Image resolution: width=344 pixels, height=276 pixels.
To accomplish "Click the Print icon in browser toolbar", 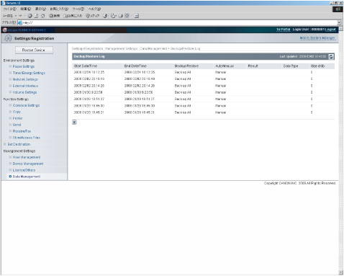I will point(120,16).
